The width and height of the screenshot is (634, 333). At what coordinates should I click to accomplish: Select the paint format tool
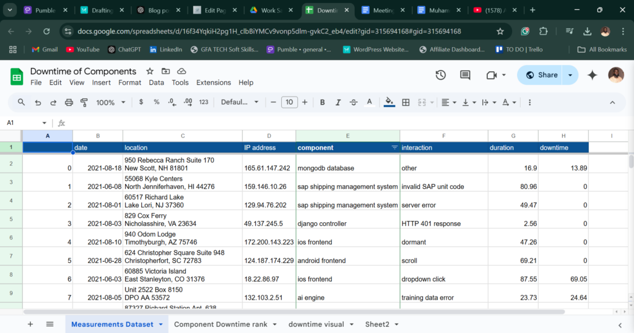84,102
